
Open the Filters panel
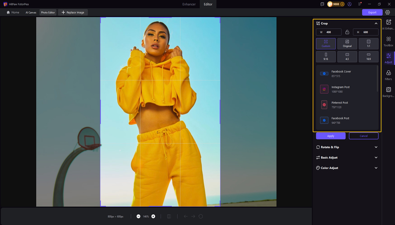point(388,75)
